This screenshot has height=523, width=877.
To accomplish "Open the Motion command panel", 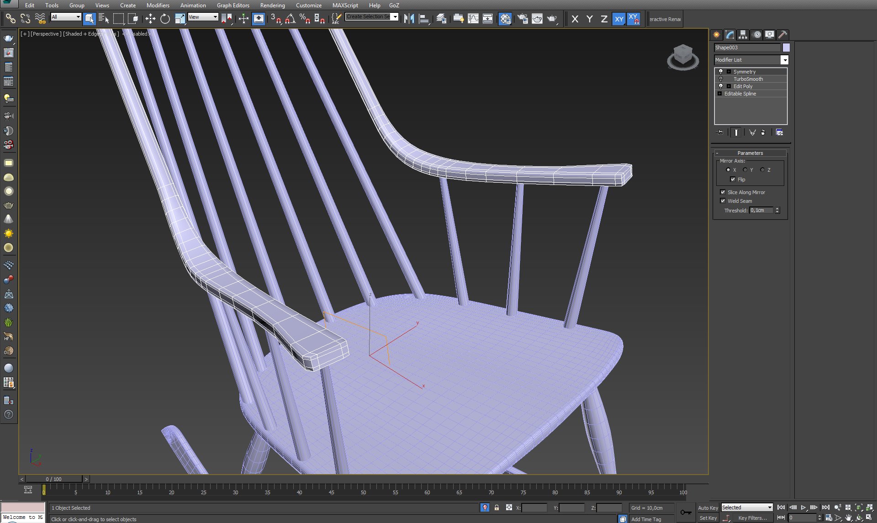I will click(757, 35).
